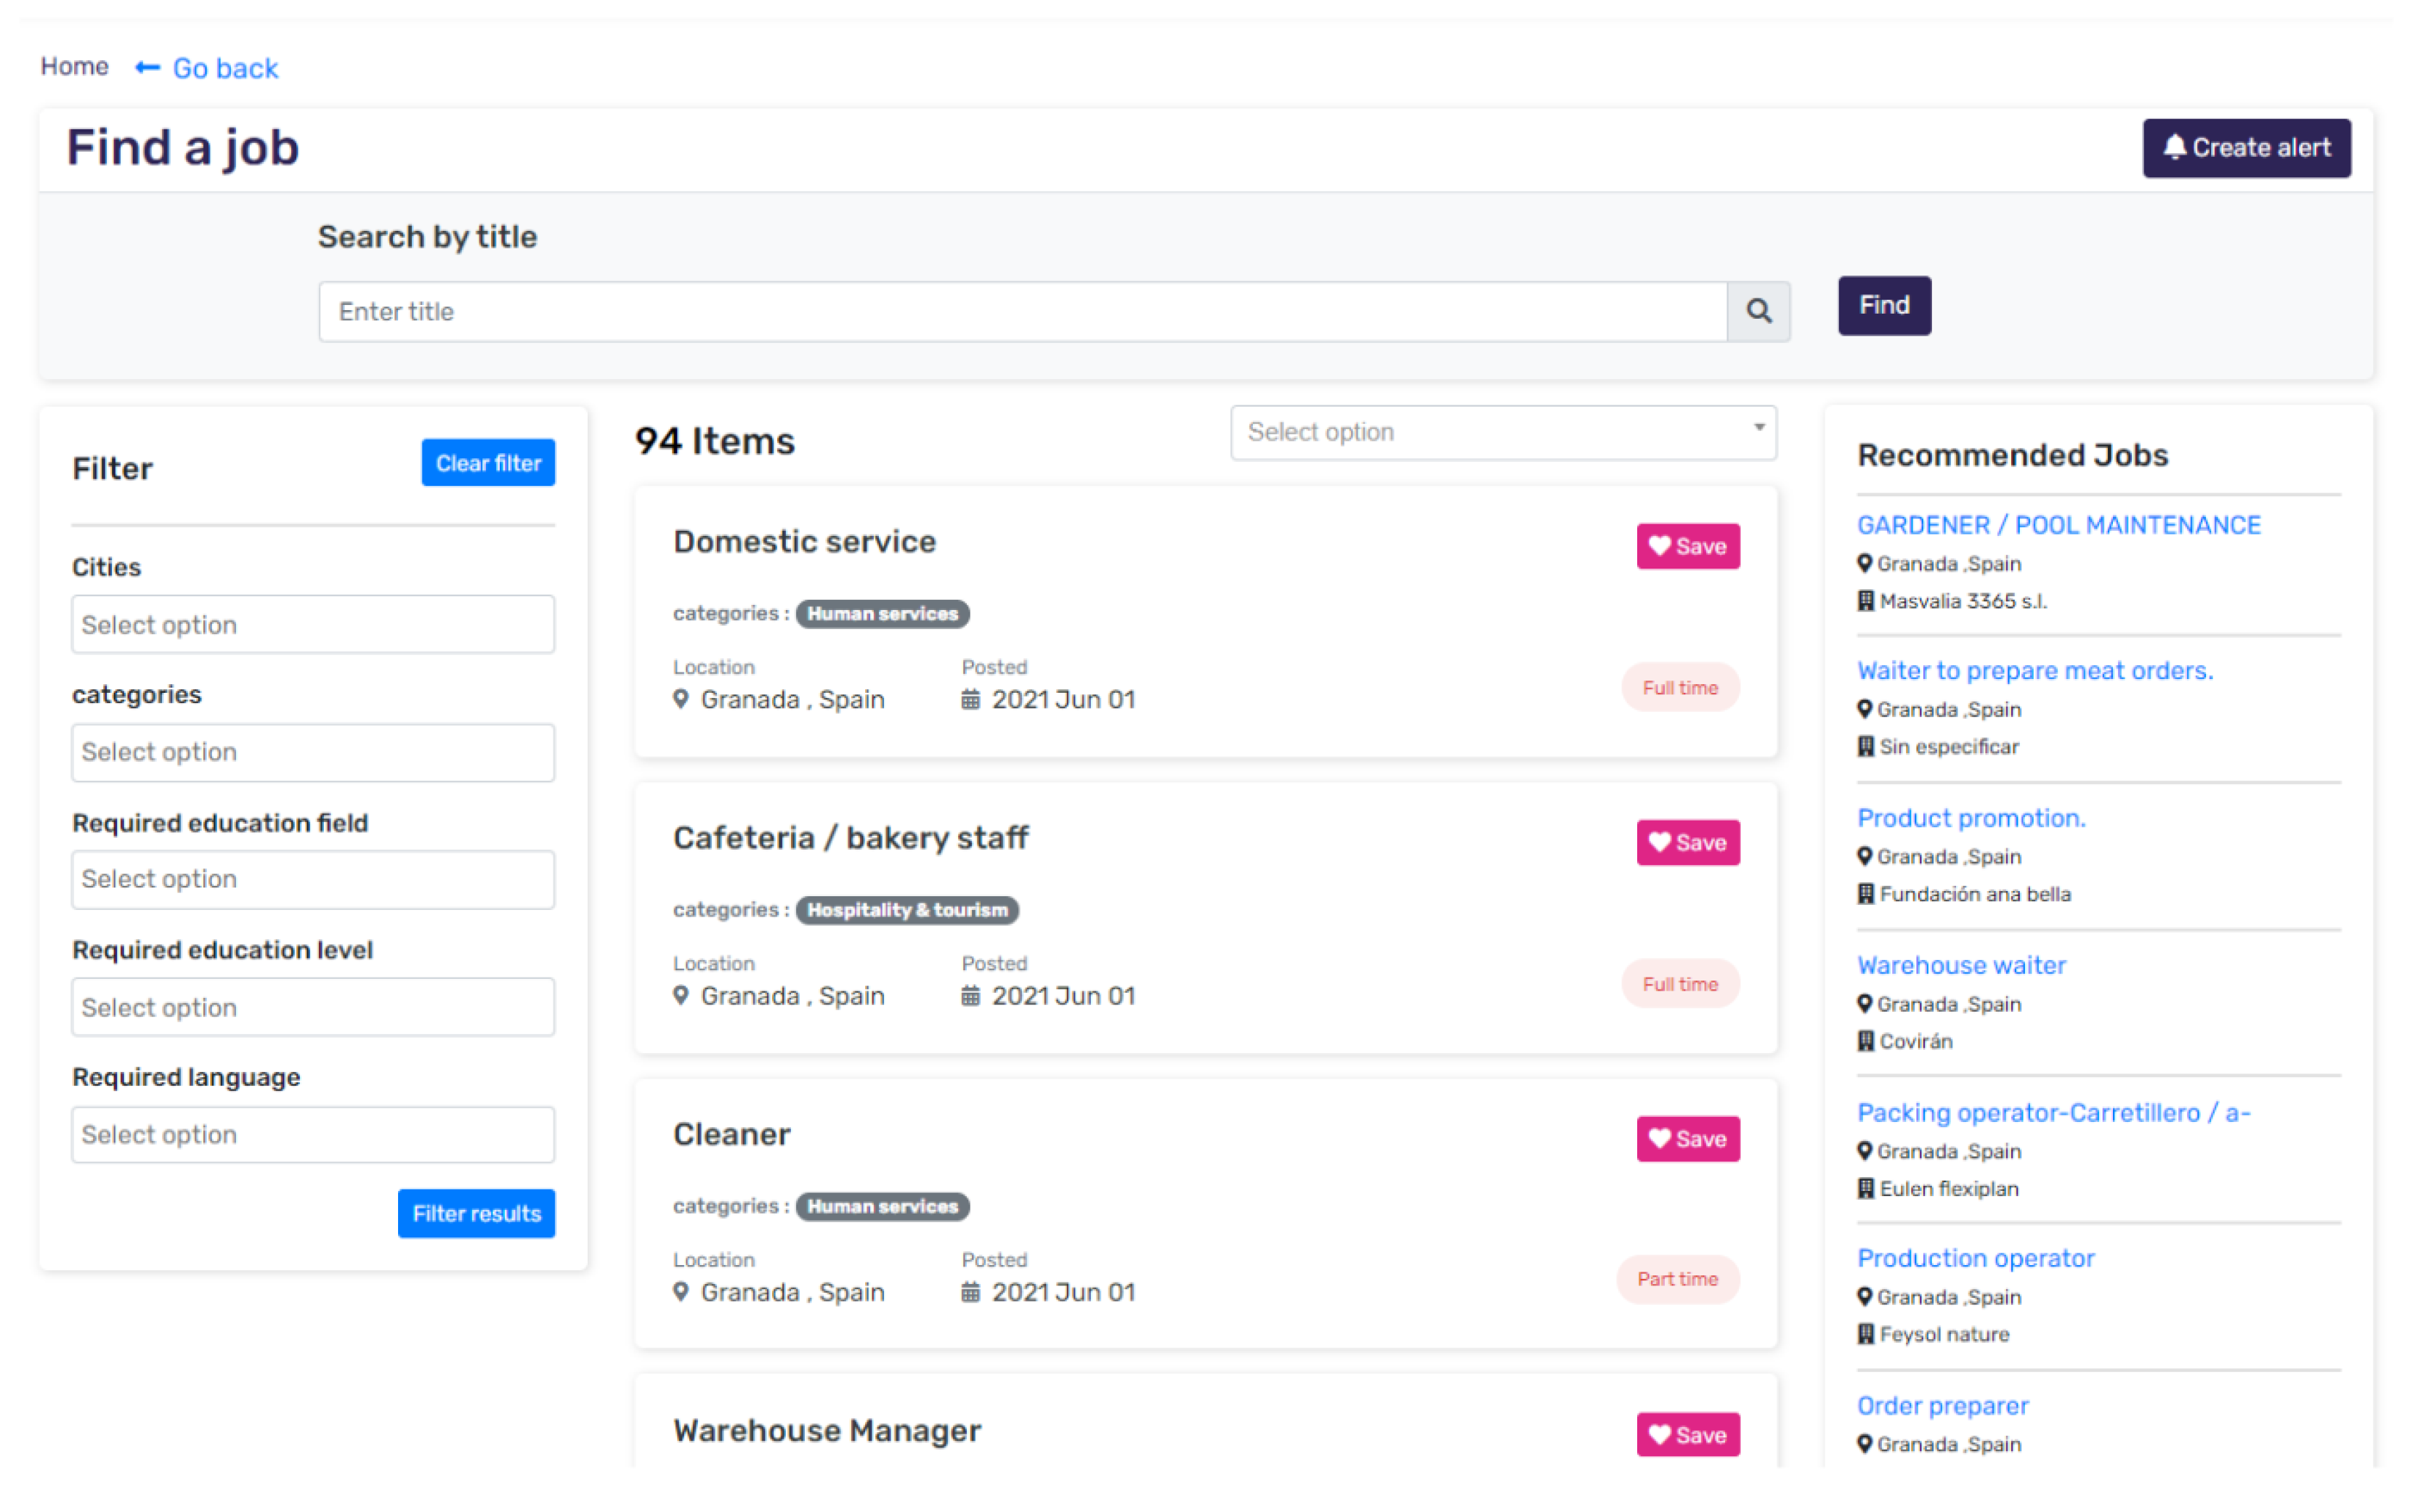Click the Go back arrow icon
The width and height of the screenshot is (2410, 1512).
tap(147, 68)
